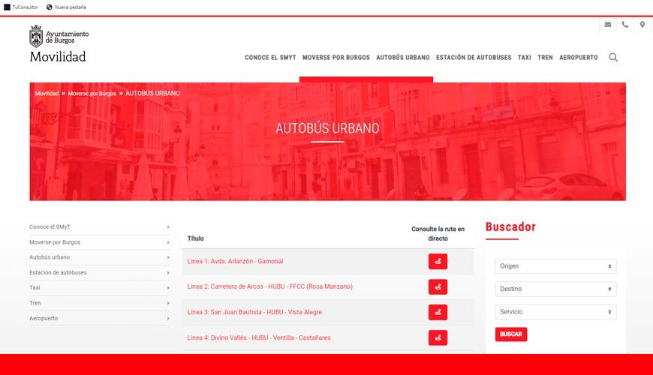Click Estación de autobuses sidebar item

[x=58, y=272]
